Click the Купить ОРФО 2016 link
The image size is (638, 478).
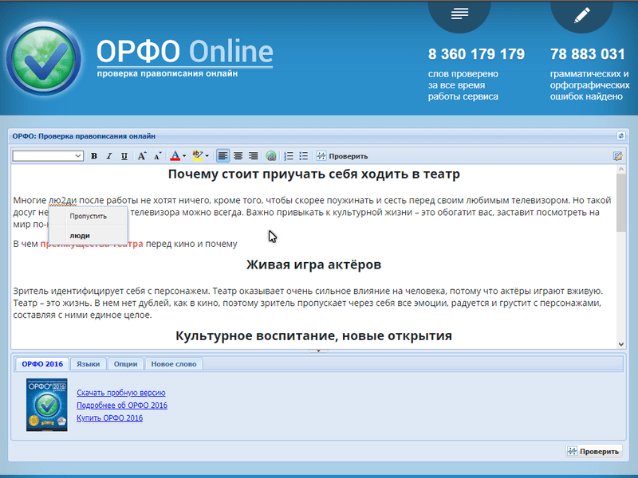110,417
